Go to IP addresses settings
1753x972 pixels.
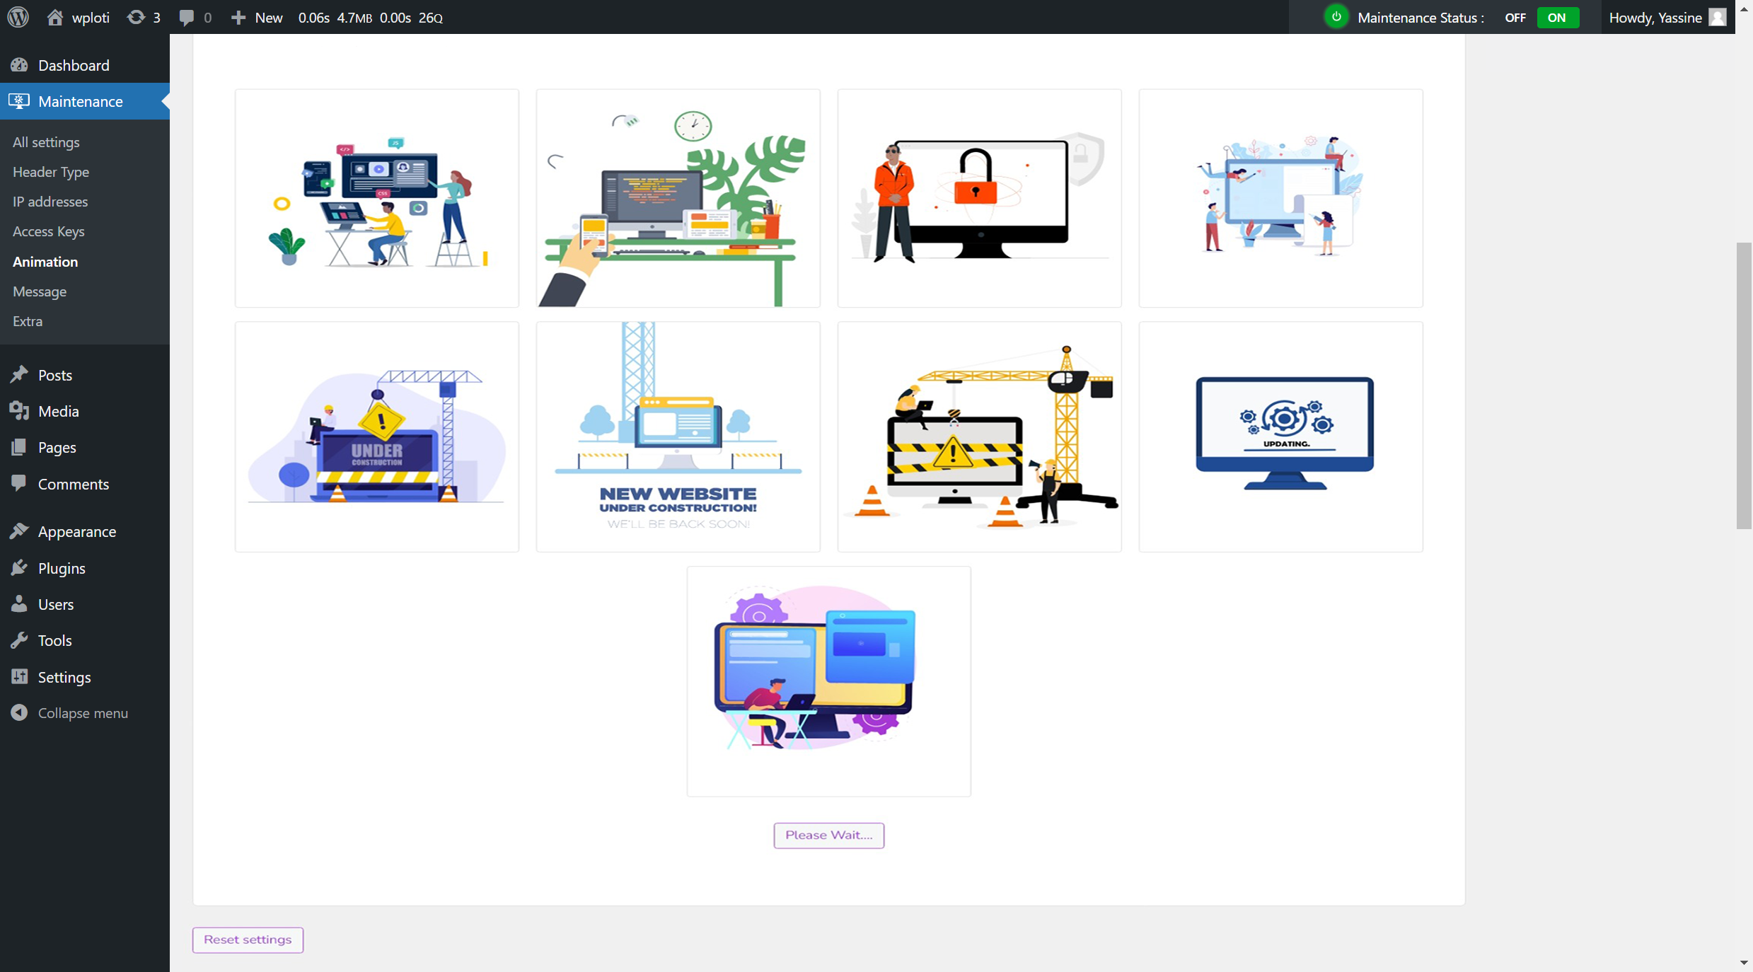click(x=50, y=202)
